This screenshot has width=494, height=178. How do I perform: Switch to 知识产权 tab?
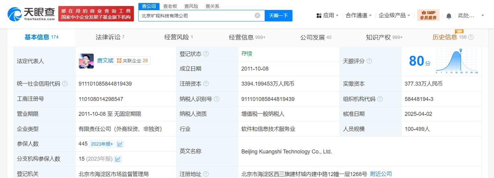click(384, 37)
